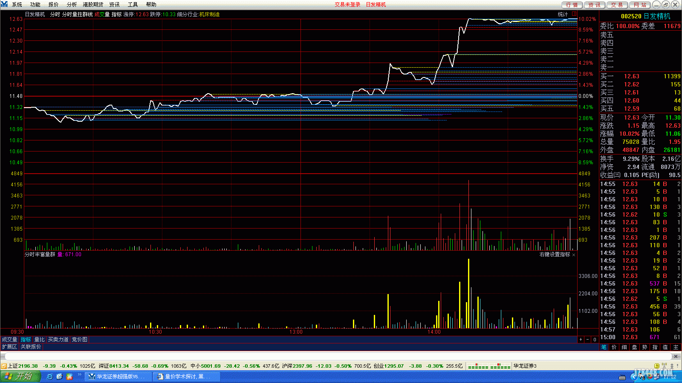The height and width of the screenshot is (383, 682).
Task: Open the 扩展区 tab
Action: click(9, 347)
